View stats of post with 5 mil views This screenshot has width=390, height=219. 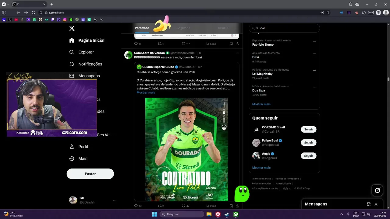coord(211,44)
